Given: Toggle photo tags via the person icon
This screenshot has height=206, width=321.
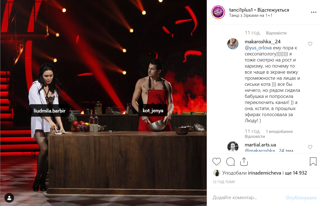Looking at the screenshot, I should coord(9,198).
